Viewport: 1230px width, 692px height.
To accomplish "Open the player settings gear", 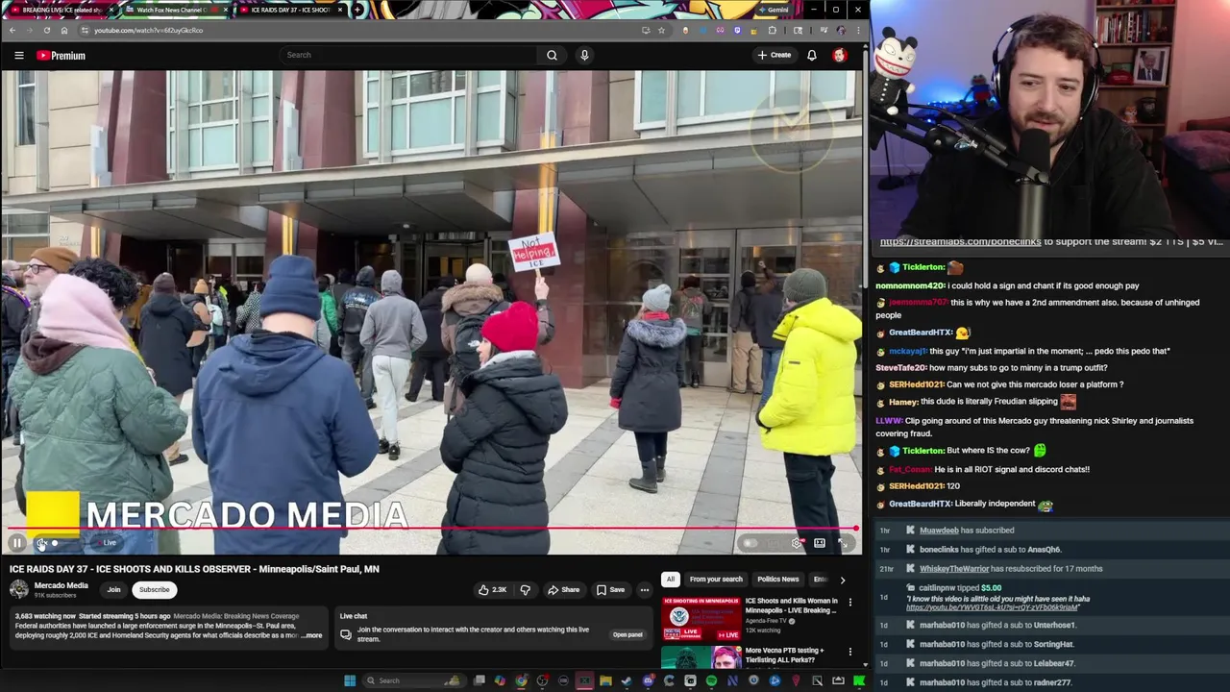I will point(797,543).
